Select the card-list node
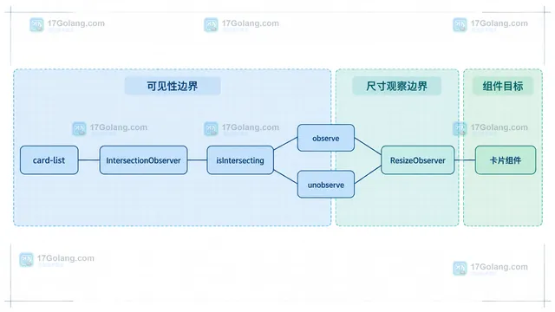Viewport: 555px width, 312px height. pos(49,160)
